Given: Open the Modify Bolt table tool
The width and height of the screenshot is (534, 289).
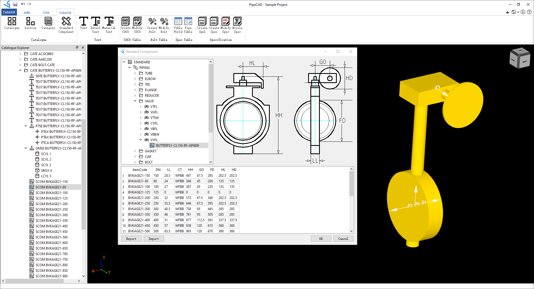Looking at the screenshot, I should [164, 25].
